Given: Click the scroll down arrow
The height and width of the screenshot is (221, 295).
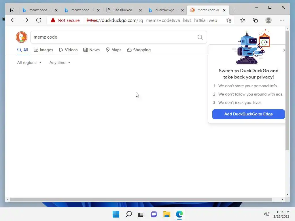Looking at the screenshot, I should (287, 195).
